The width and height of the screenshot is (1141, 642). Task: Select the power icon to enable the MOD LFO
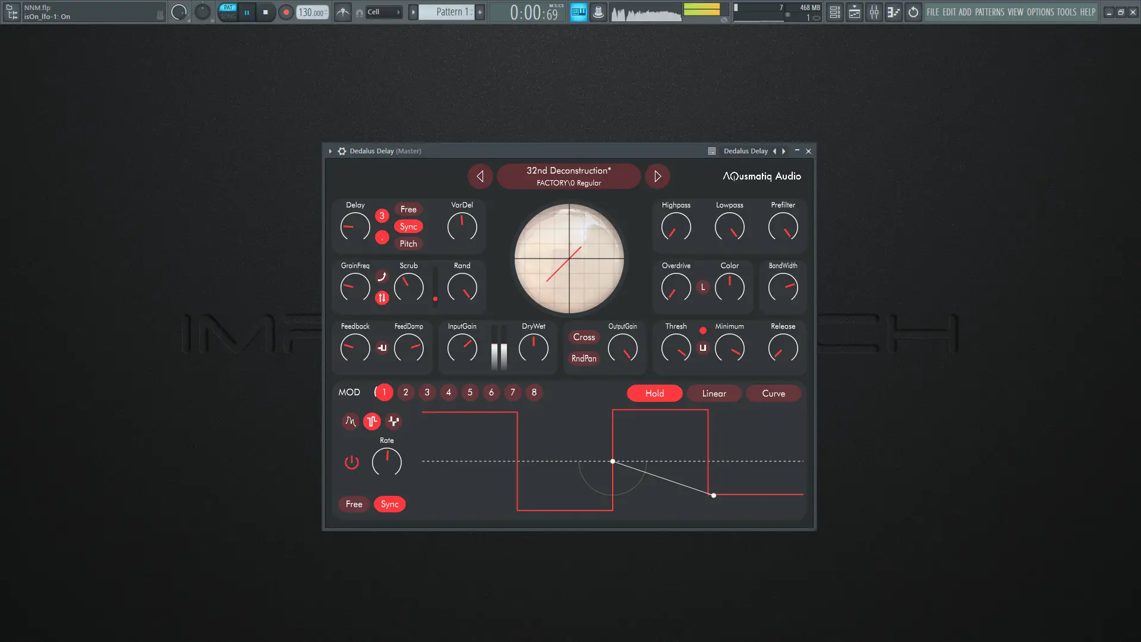[351, 462]
